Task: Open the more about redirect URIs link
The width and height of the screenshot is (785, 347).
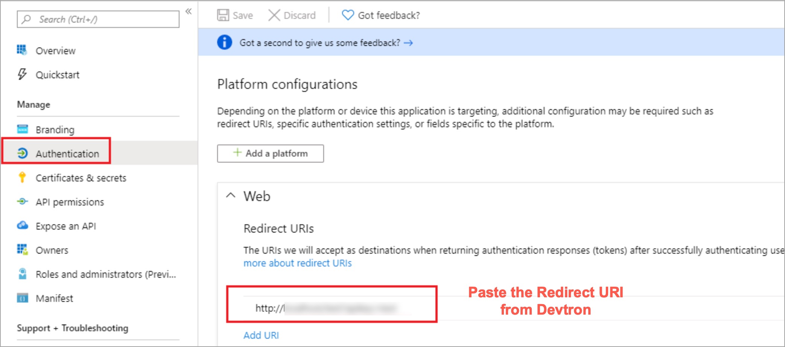Action: point(297,263)
